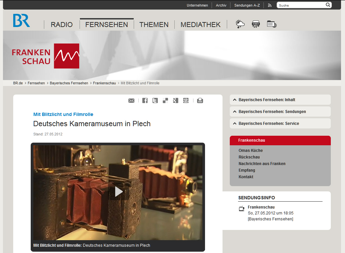The height and width of the screenshot is (253, 345).
Task: Open the news page icon with globe
Action: click(272, 24)
